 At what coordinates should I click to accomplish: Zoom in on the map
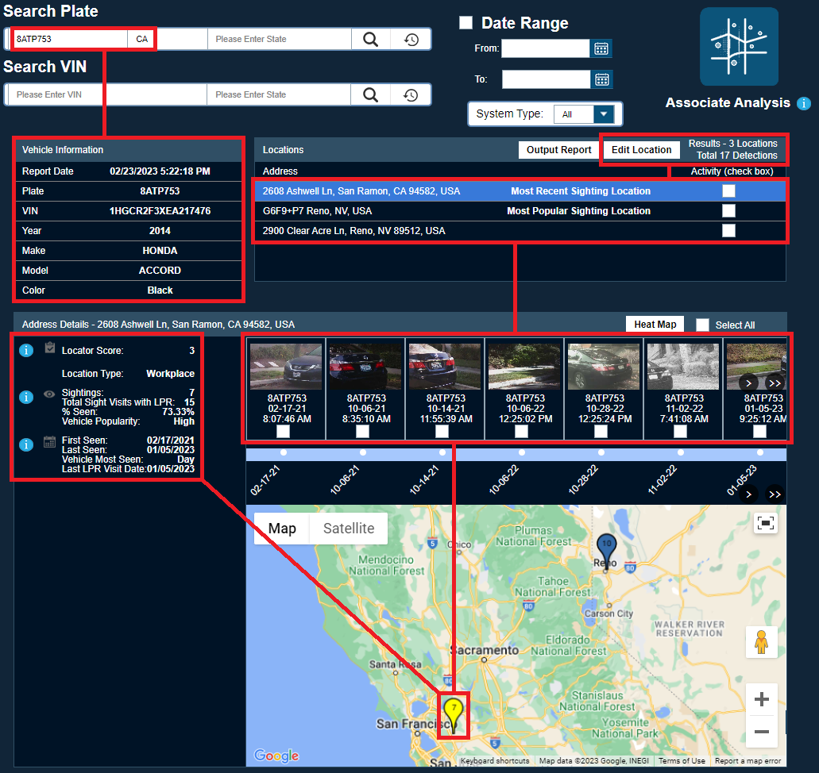click(x=761, y=699)
